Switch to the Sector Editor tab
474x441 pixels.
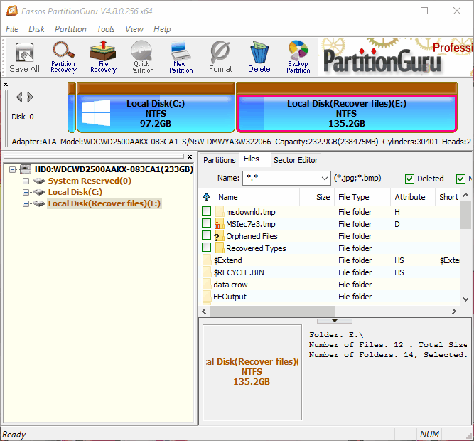(x=296, y=160)
